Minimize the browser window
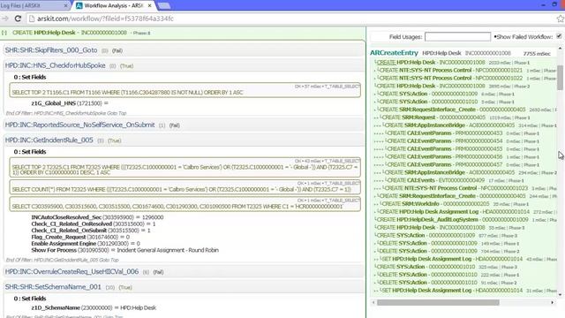The height and width of the screenshot is (318, 565). tap(544, 4)
